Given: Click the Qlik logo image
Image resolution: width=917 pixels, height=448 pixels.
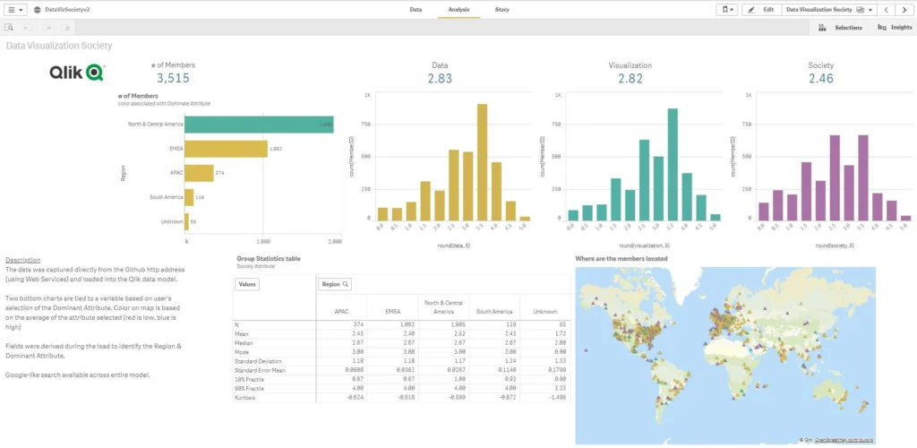Looking at the screenshot, I should coord(80,73).
